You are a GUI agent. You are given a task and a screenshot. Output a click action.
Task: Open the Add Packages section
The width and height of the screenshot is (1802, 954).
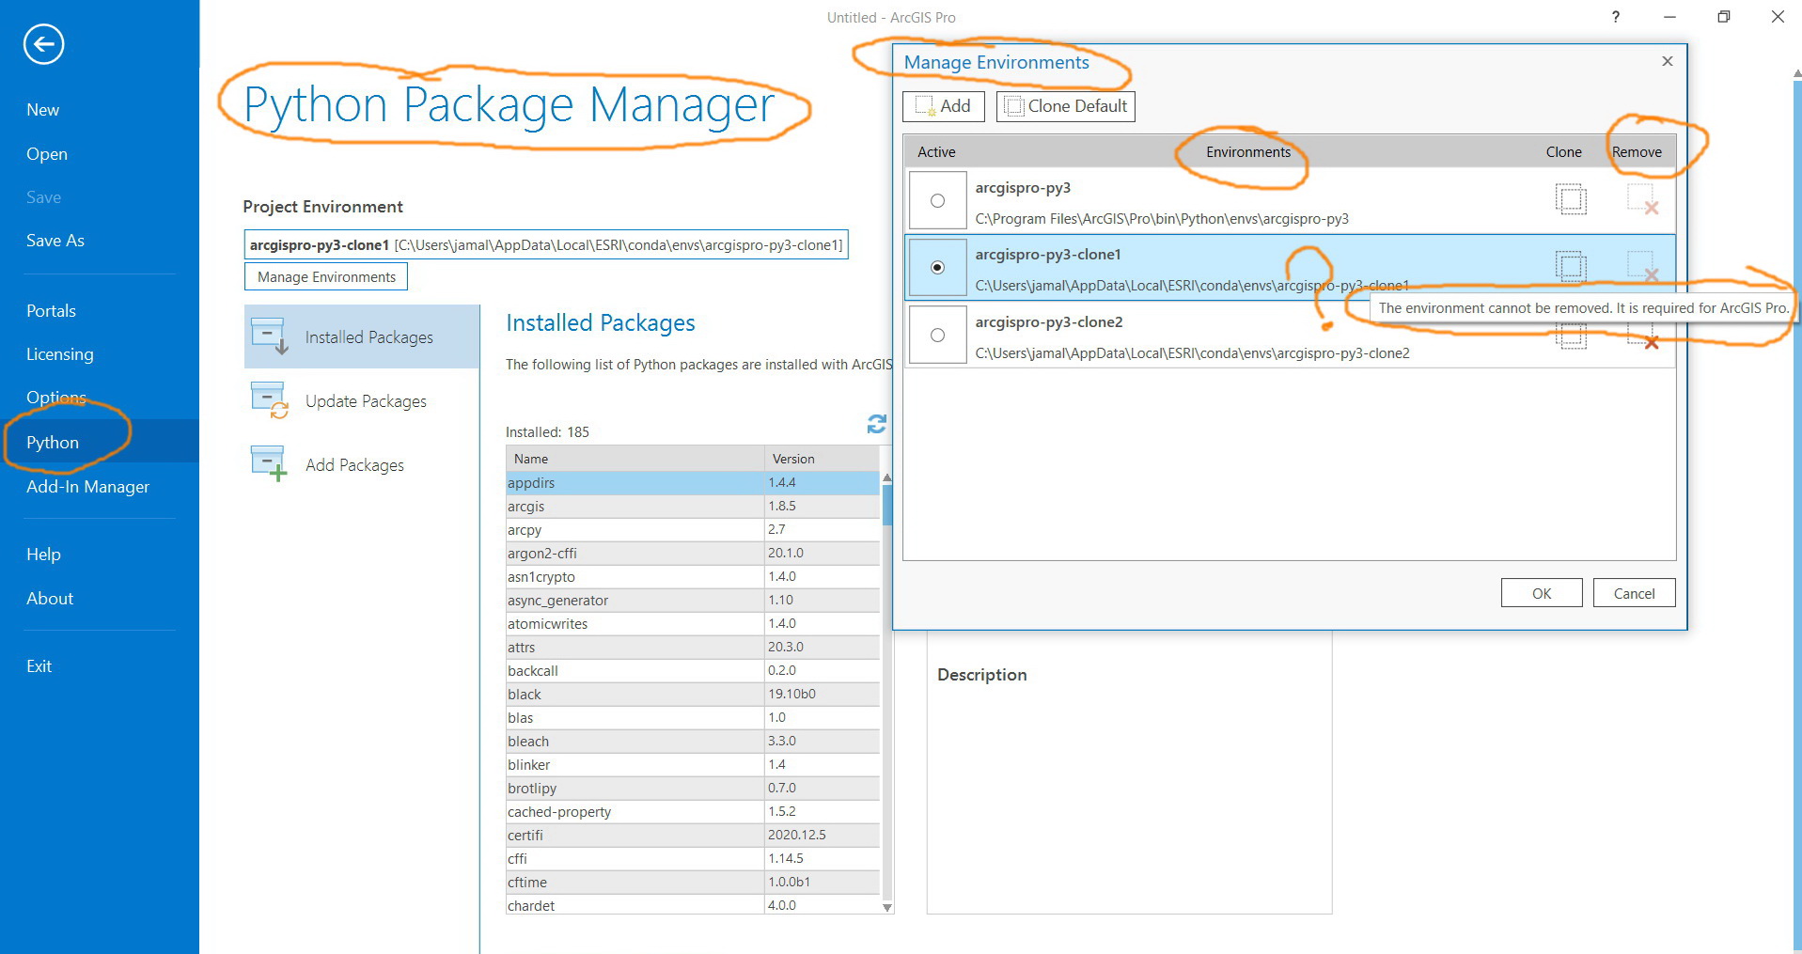pos(362,465)
